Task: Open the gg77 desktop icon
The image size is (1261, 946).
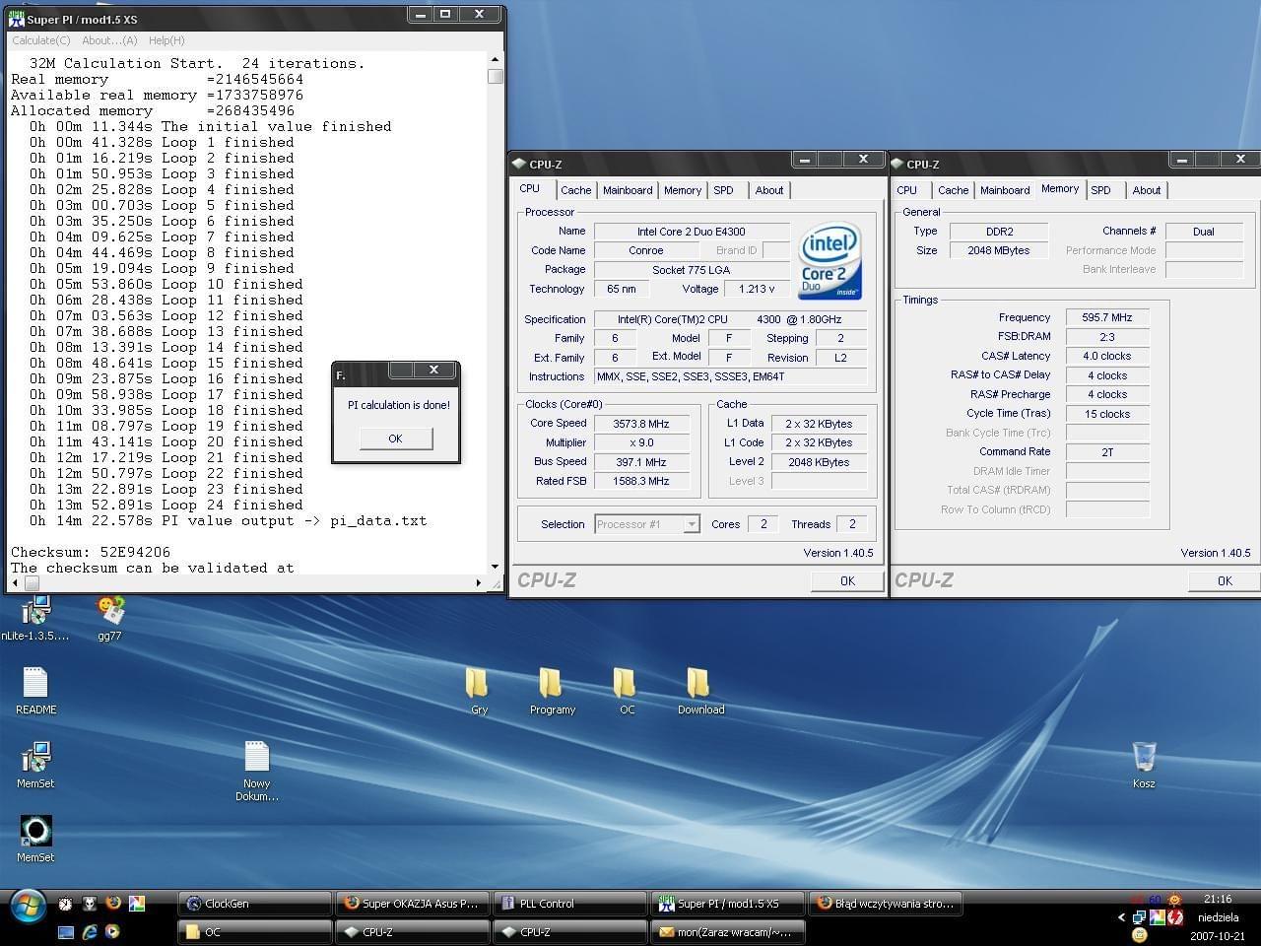Action: 109,613
